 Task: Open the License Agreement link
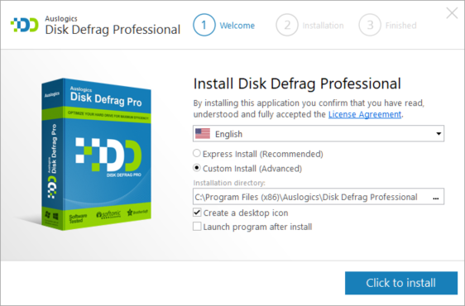click(x=365, y=114)
